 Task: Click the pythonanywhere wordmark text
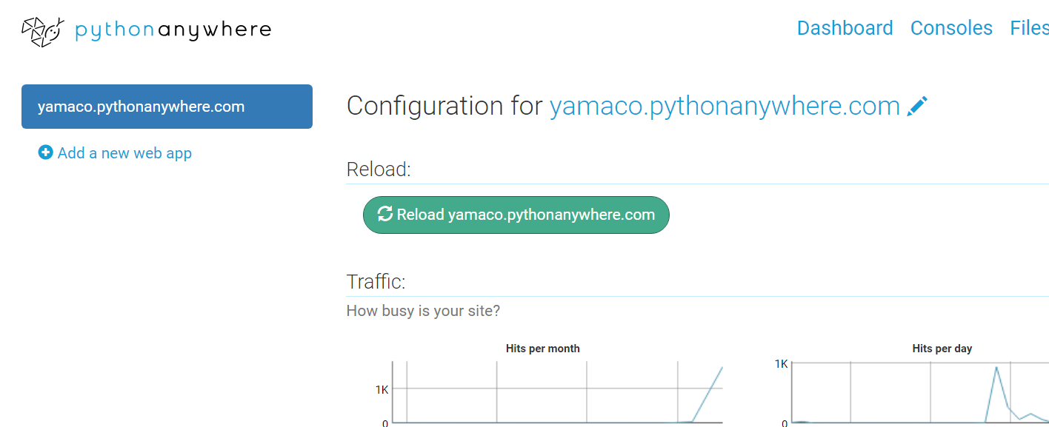click(x=173, y=31)
